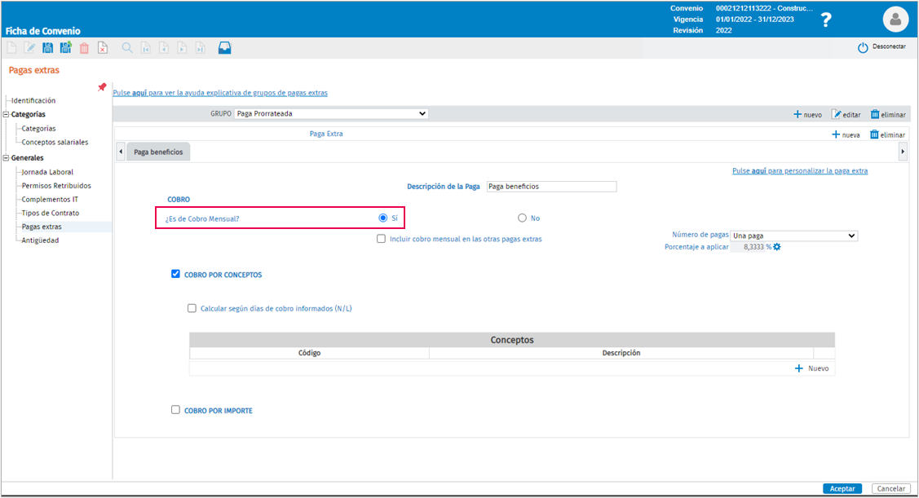Enable 'Calcular según días de cobro informados'
919x498 pixels.
point(192,308)
